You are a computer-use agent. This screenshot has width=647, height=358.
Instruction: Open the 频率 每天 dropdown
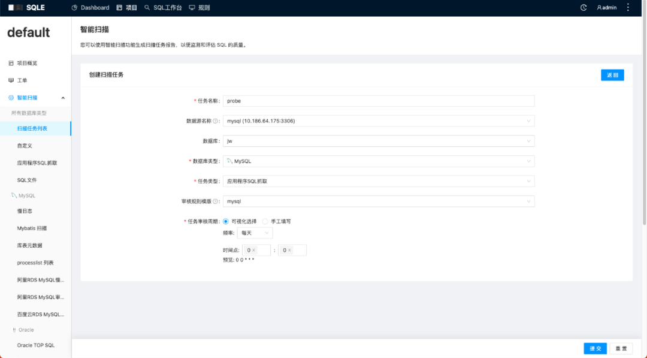point(255,233)
